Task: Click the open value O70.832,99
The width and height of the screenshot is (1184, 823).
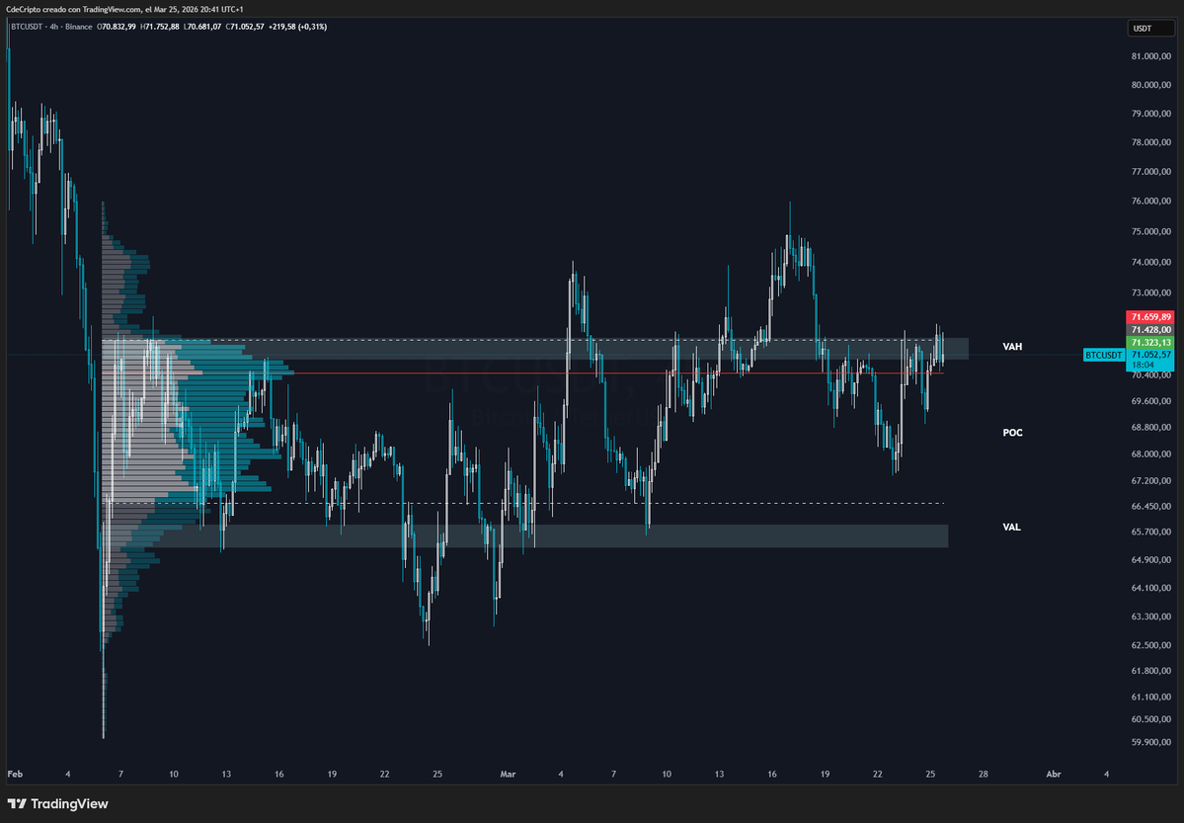Action: click(x=117, y=27)
